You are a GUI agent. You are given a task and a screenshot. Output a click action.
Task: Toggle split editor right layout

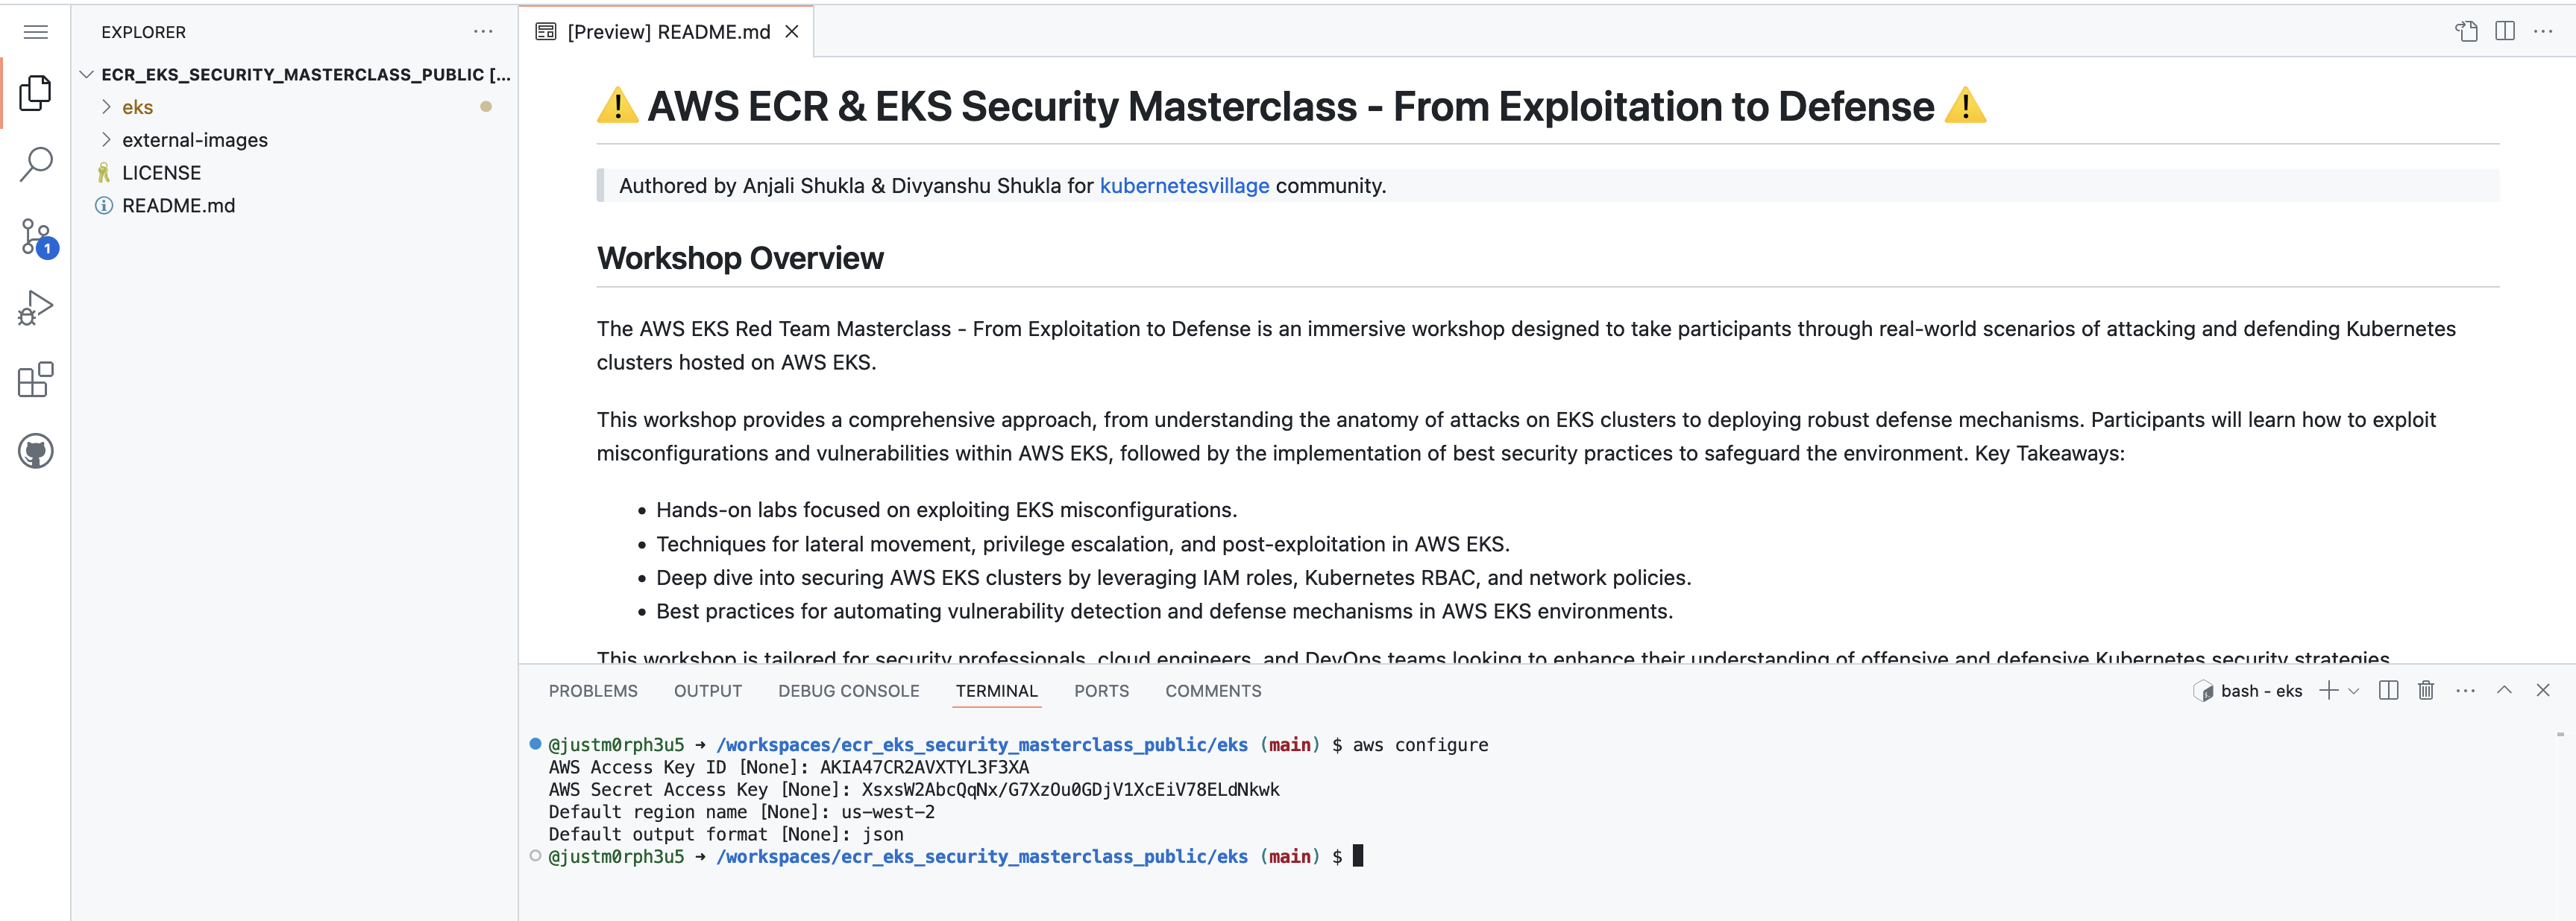(x=2504, y=32)
